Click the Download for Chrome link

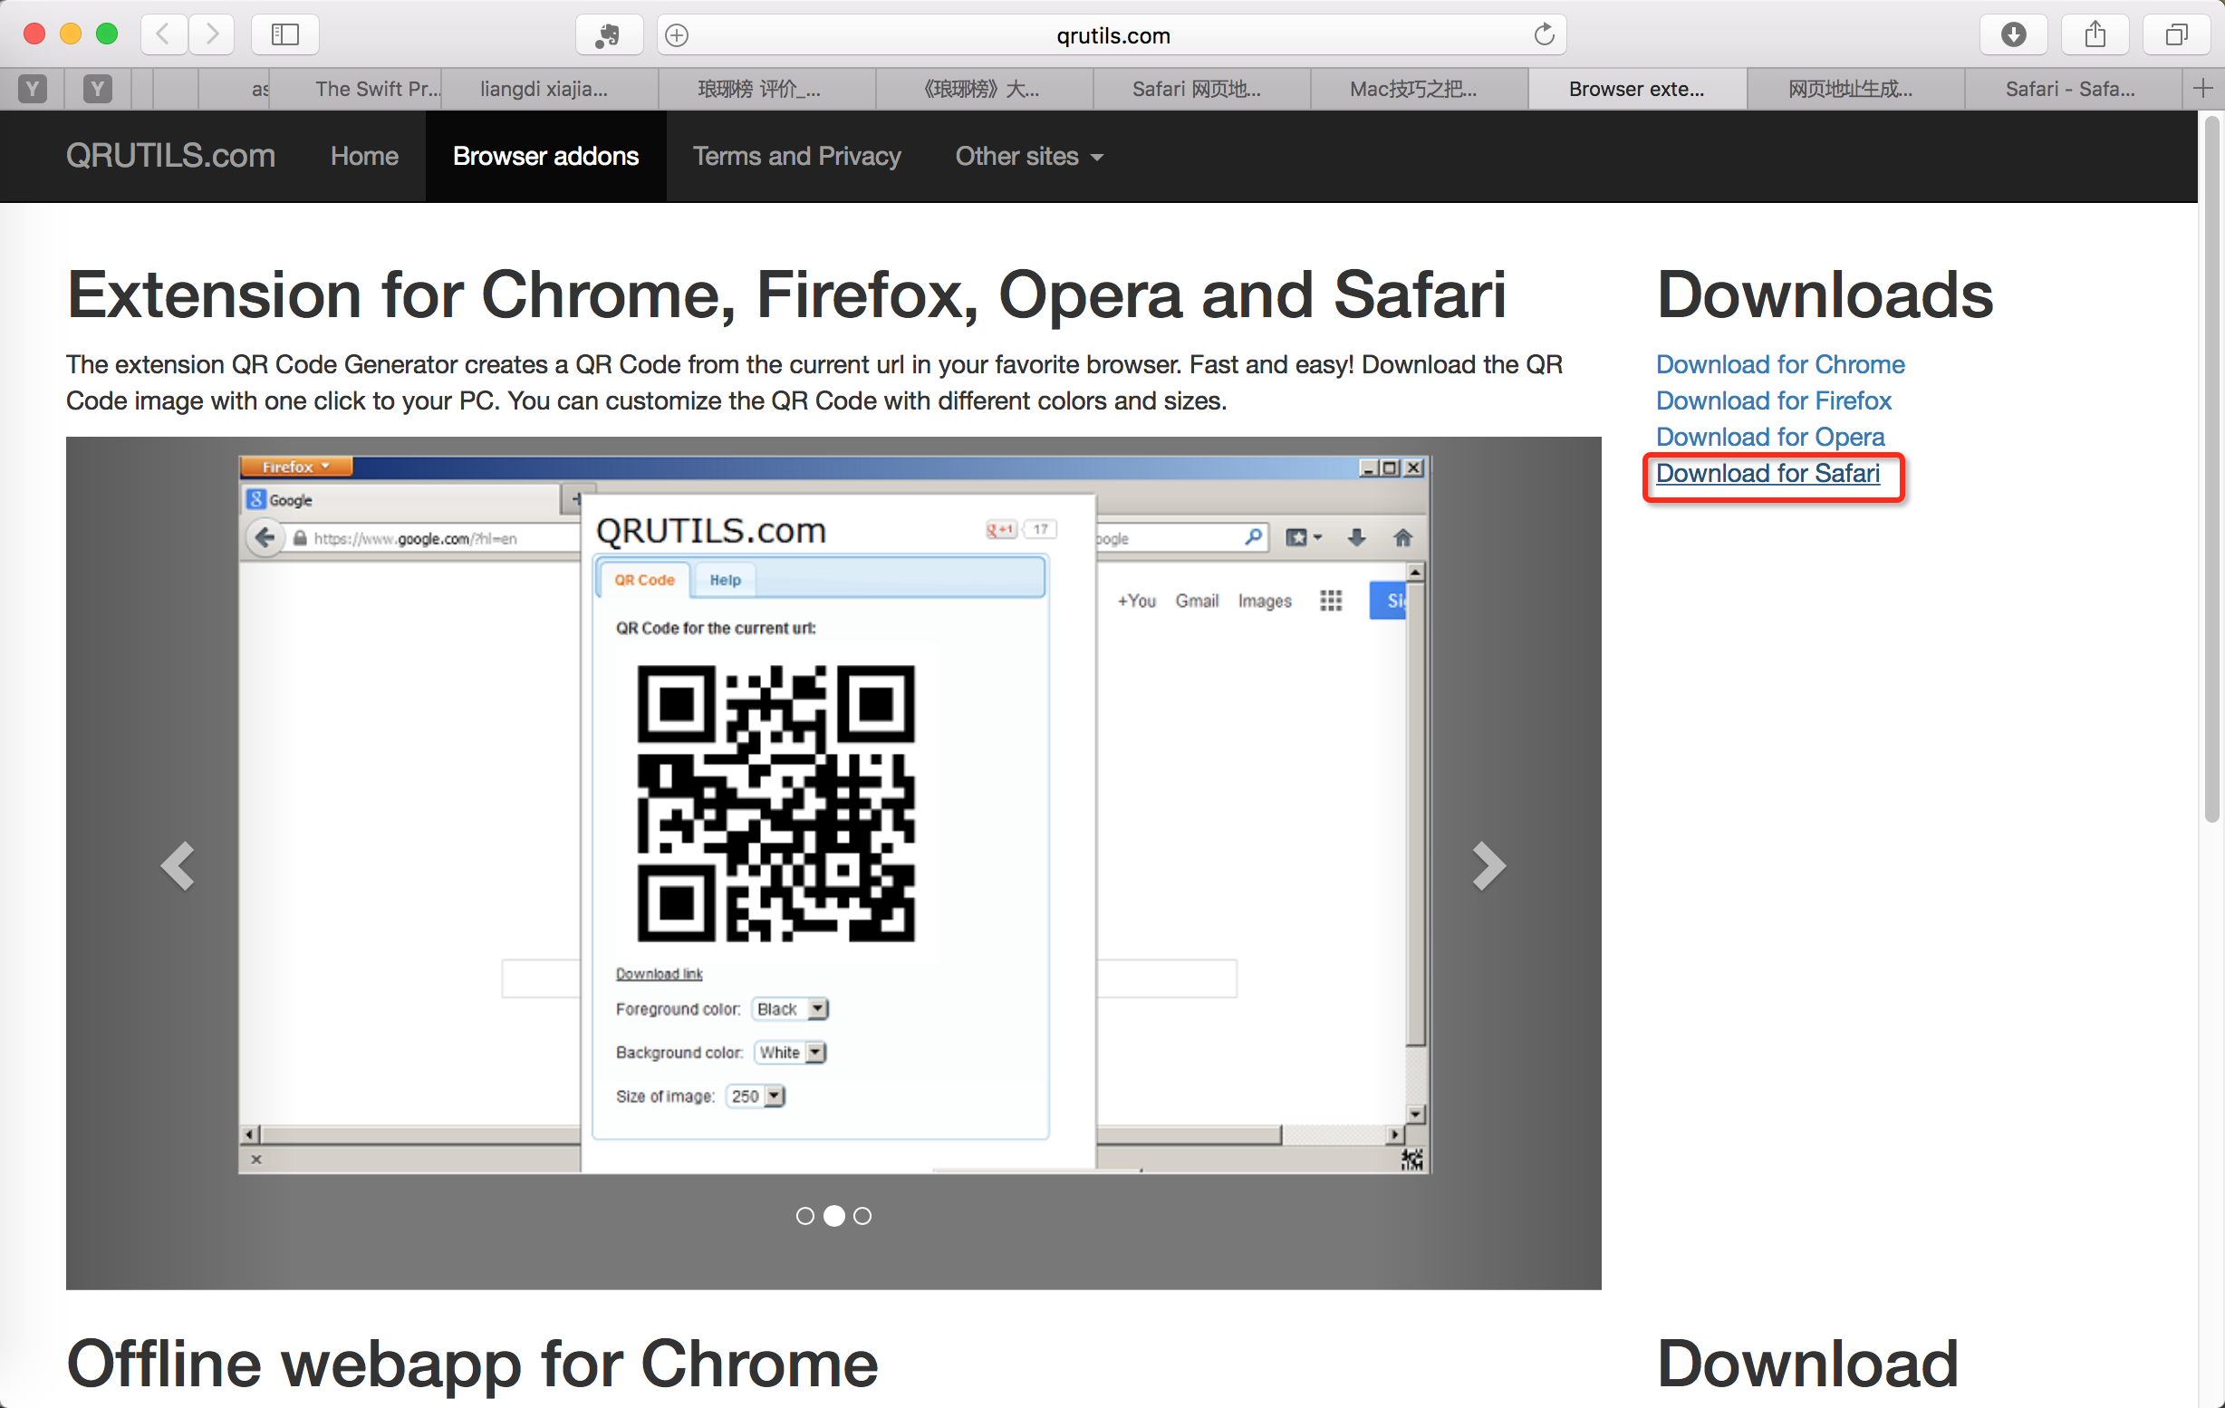[x=1779, y=364]
